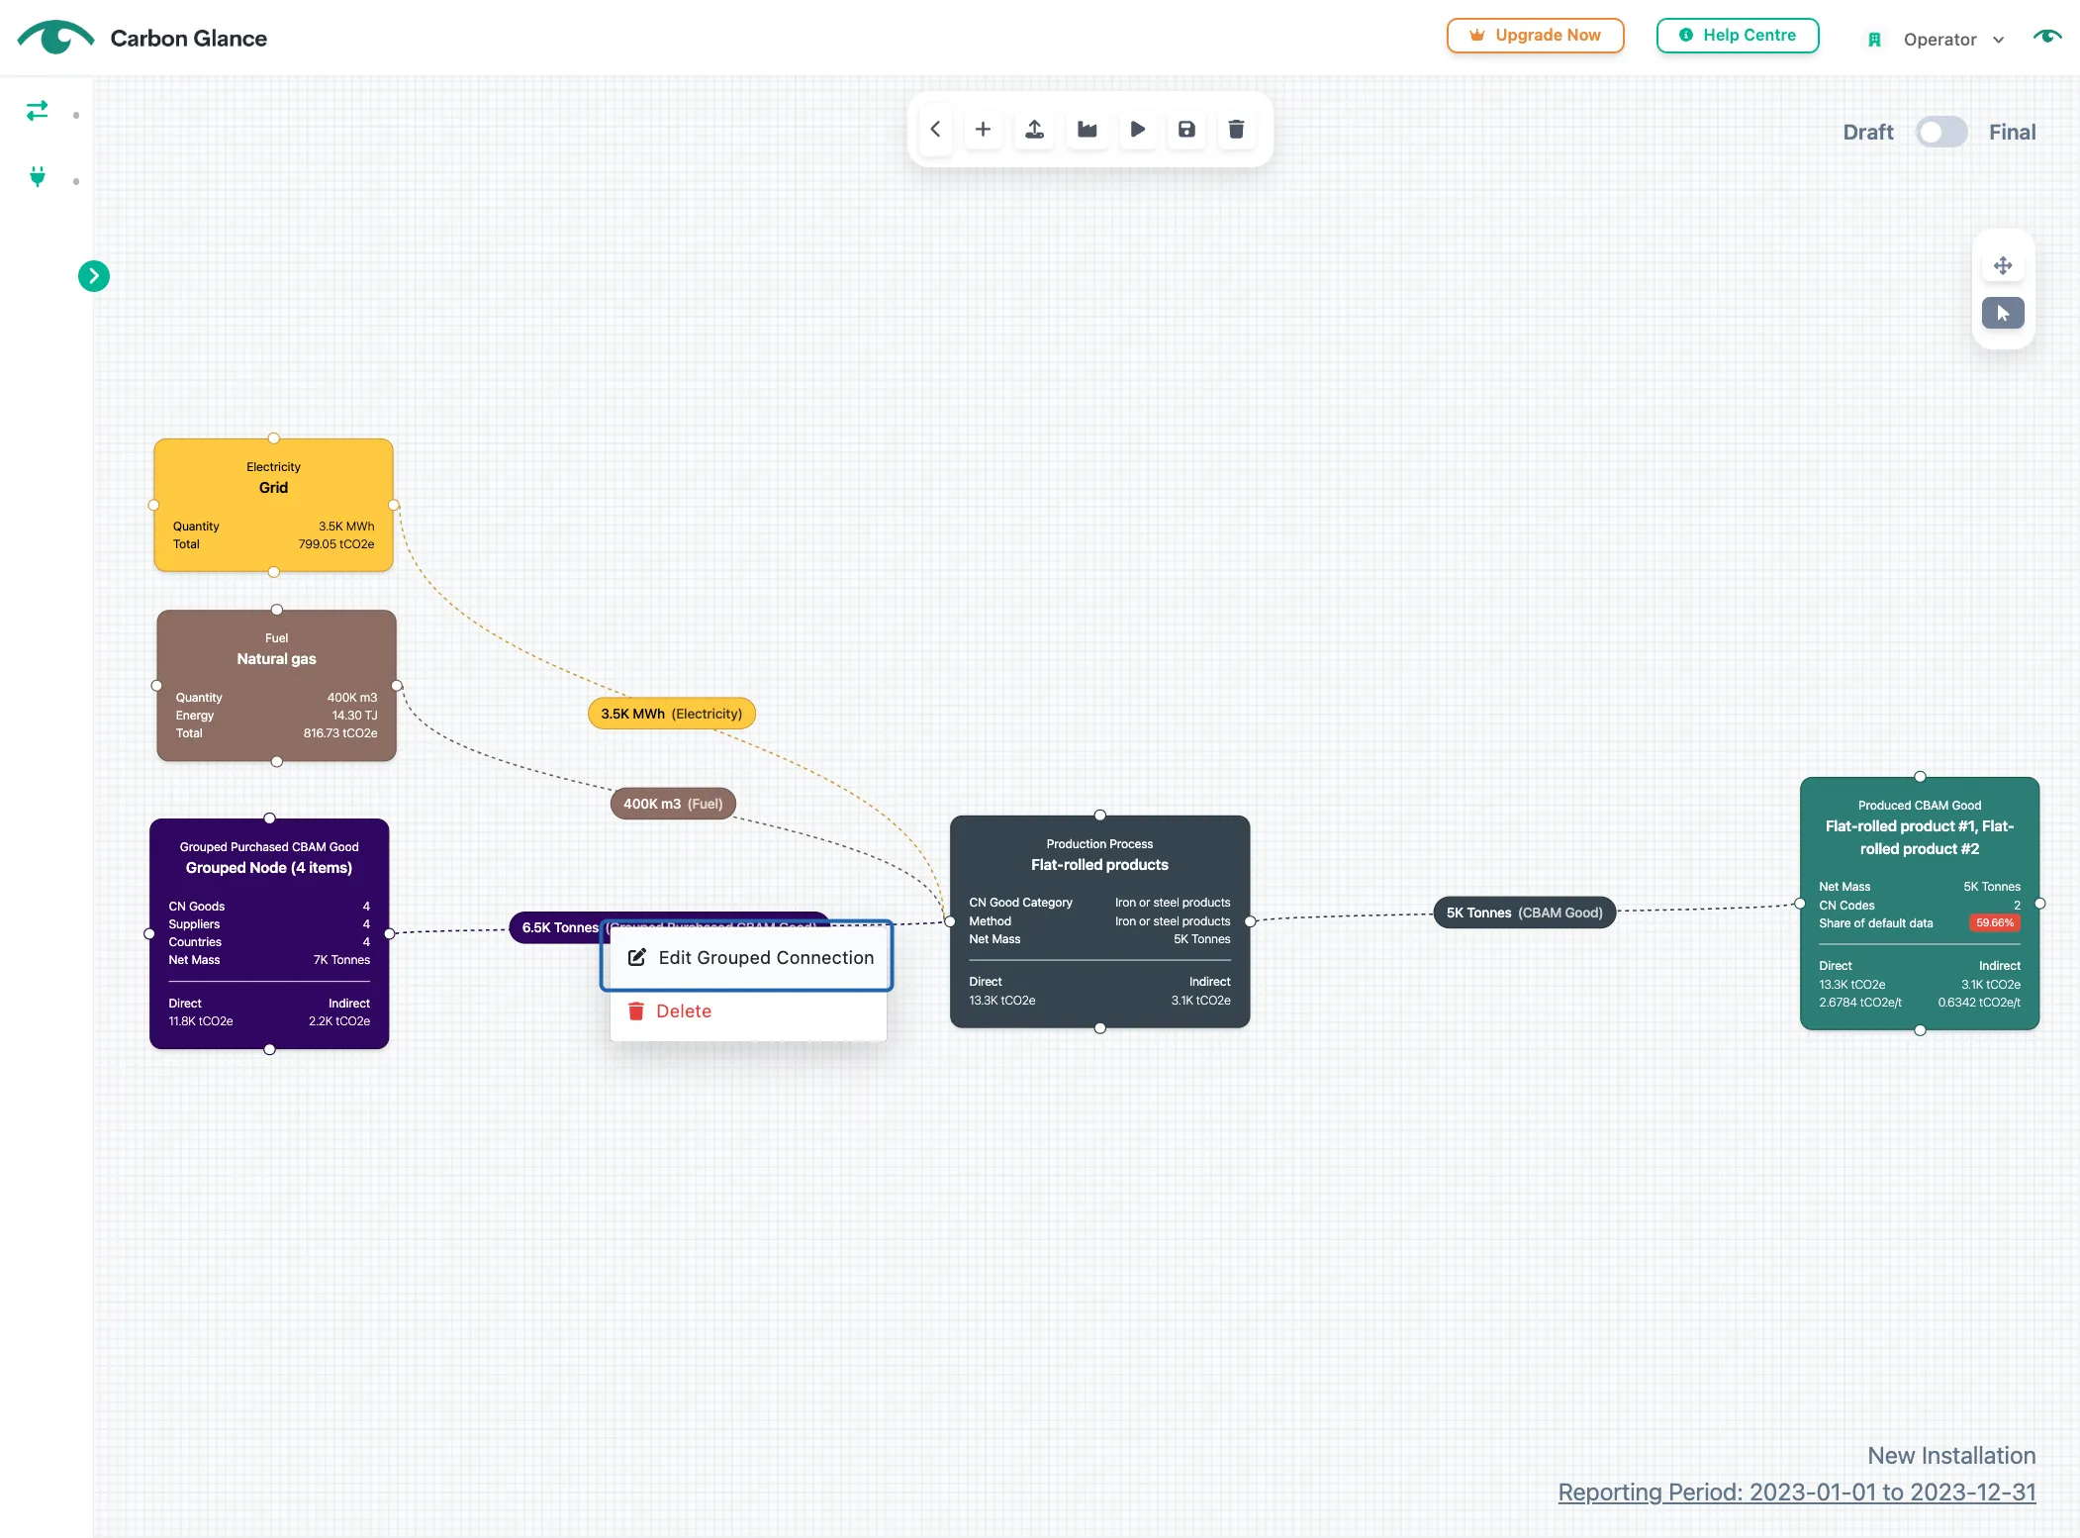Select the Natural gas fuel node
The height and width of the screenshot is (1538, 2080).
276,685
